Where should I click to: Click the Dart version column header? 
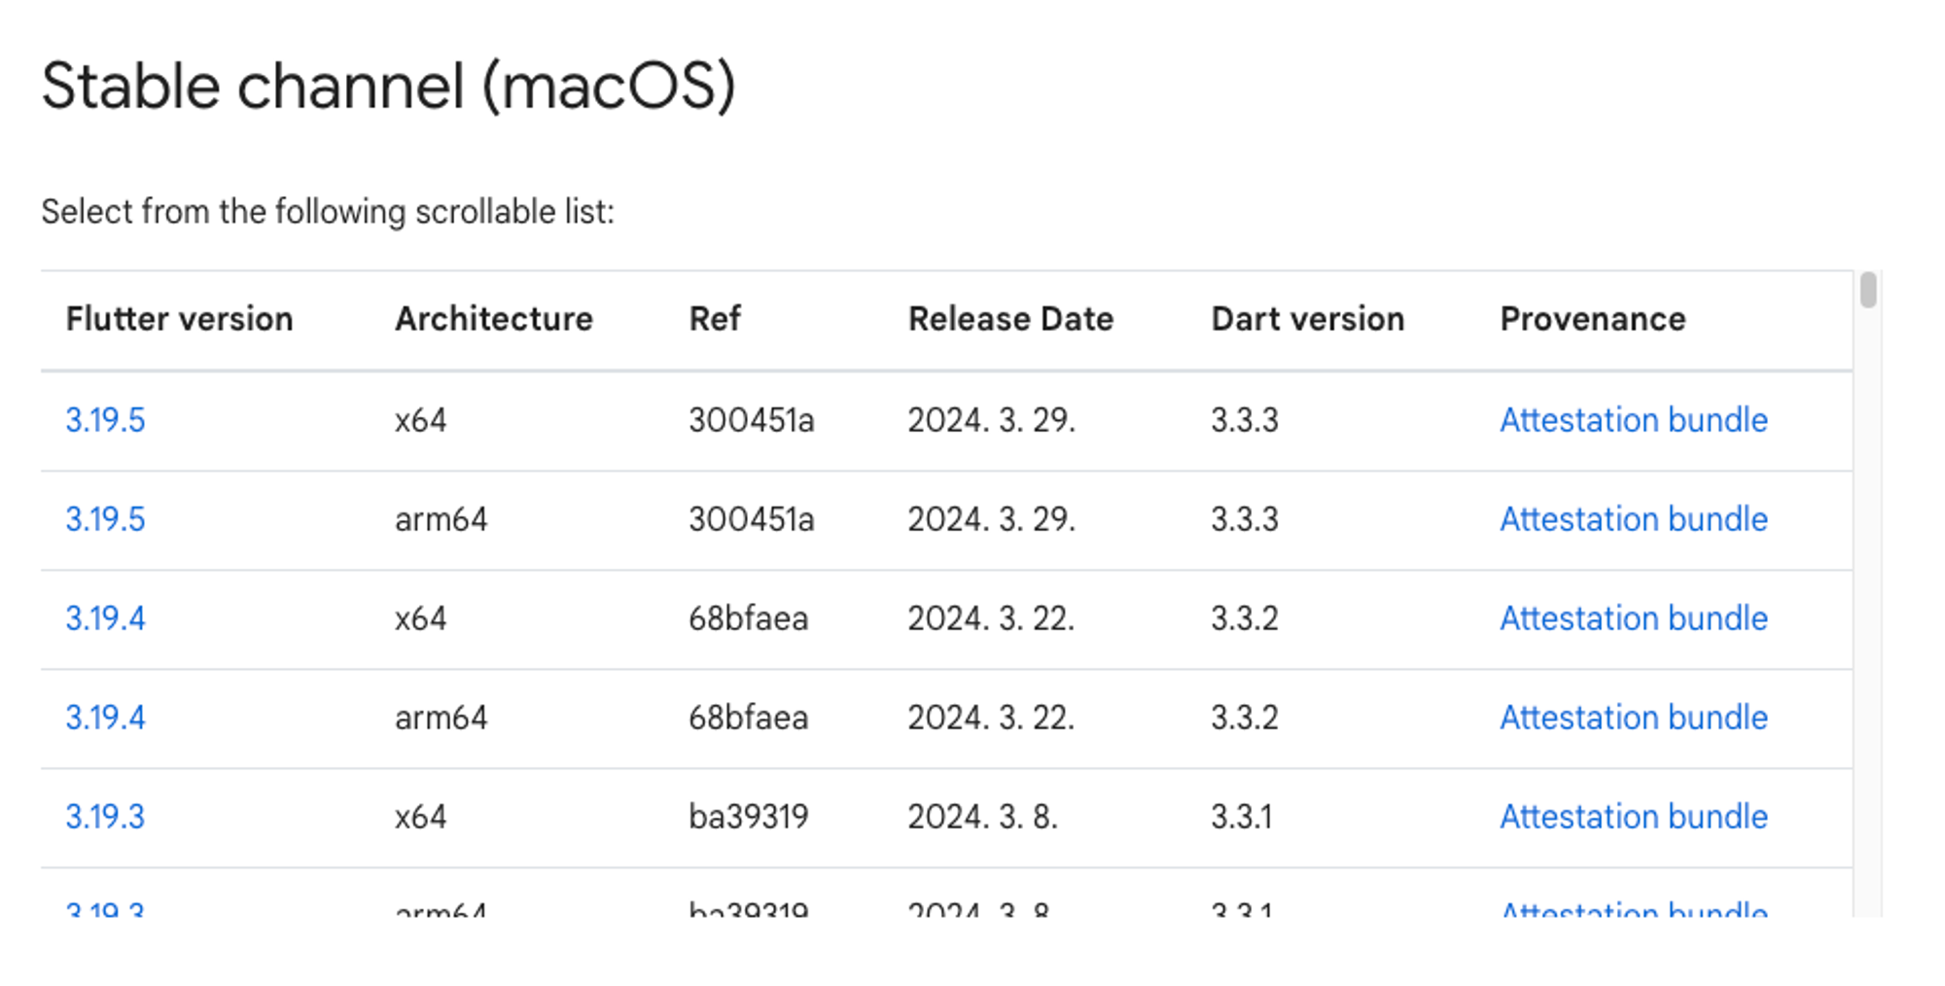1308,319
